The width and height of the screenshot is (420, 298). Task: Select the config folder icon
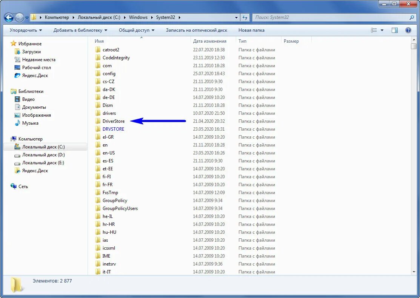point(98,74)
